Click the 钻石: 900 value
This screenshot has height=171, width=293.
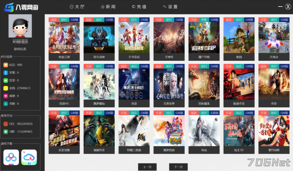coord(16,65)
